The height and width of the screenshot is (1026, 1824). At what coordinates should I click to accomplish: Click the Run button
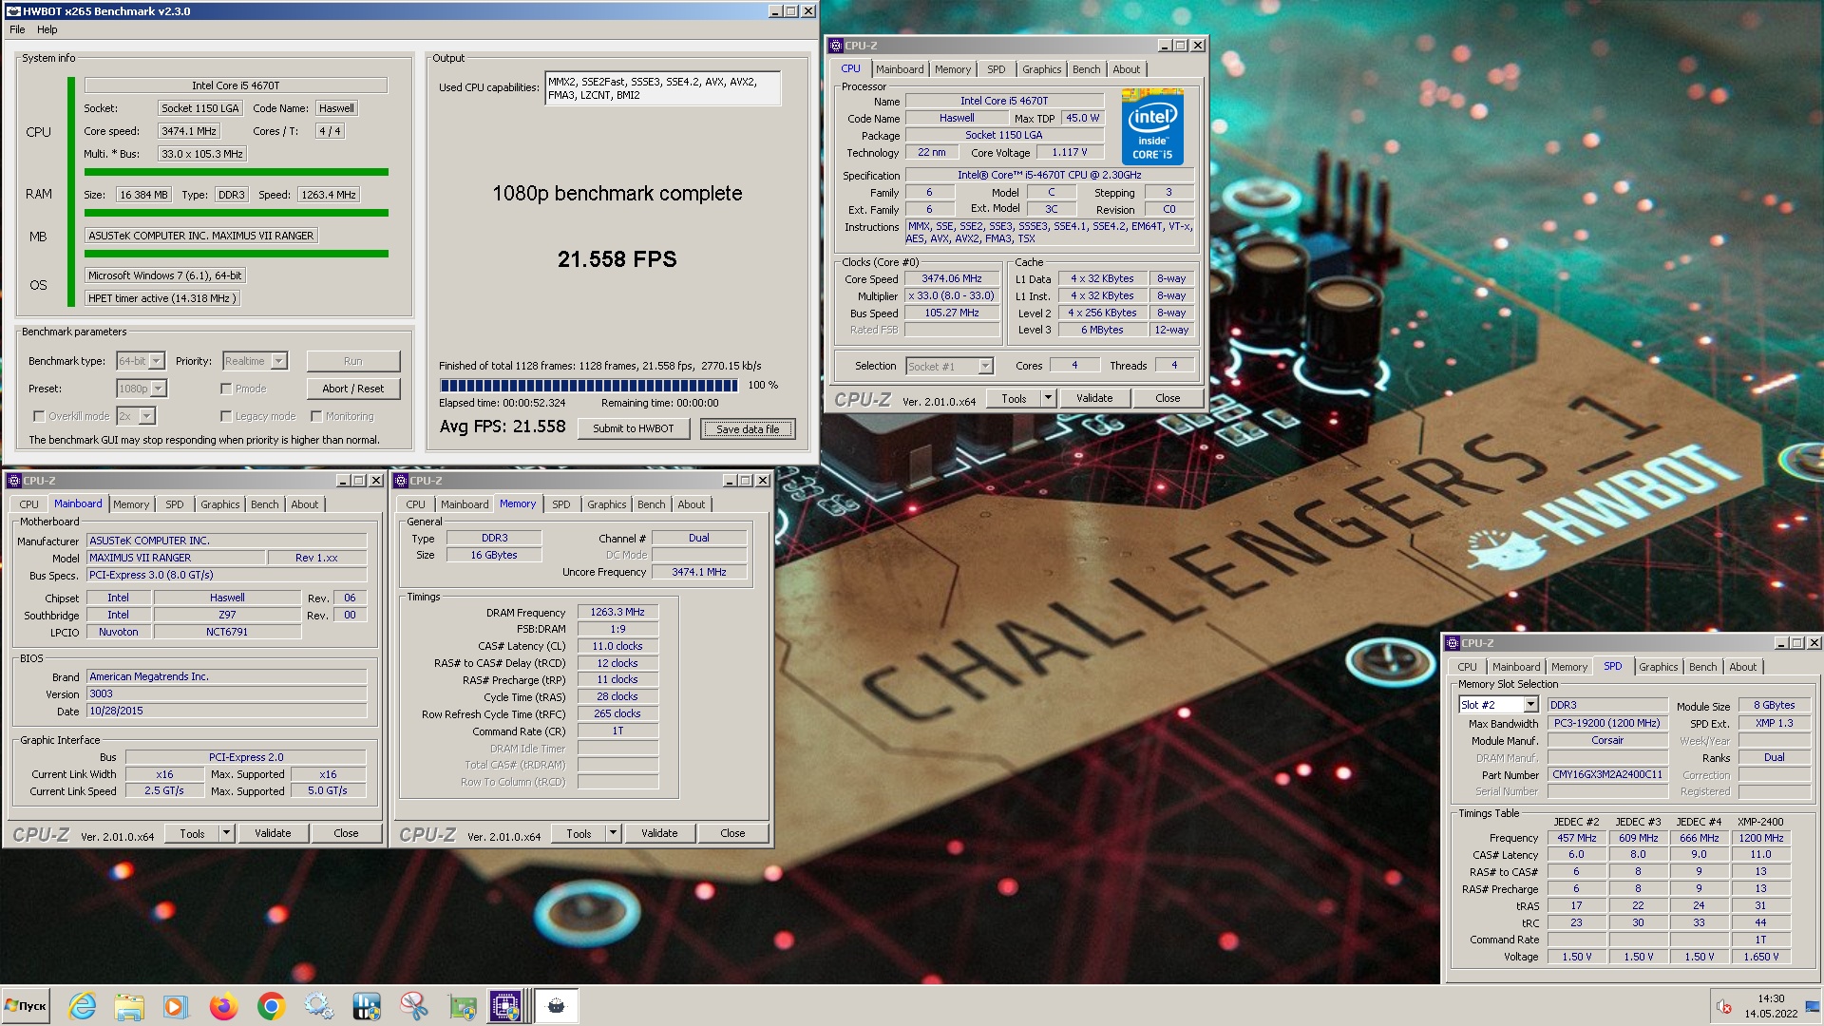click(x=353, y=361)
